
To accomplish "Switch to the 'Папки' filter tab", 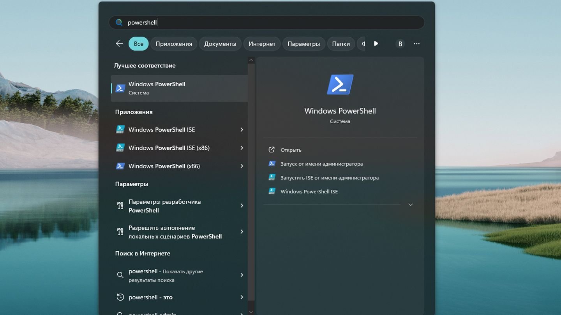I will coord(341,44).
